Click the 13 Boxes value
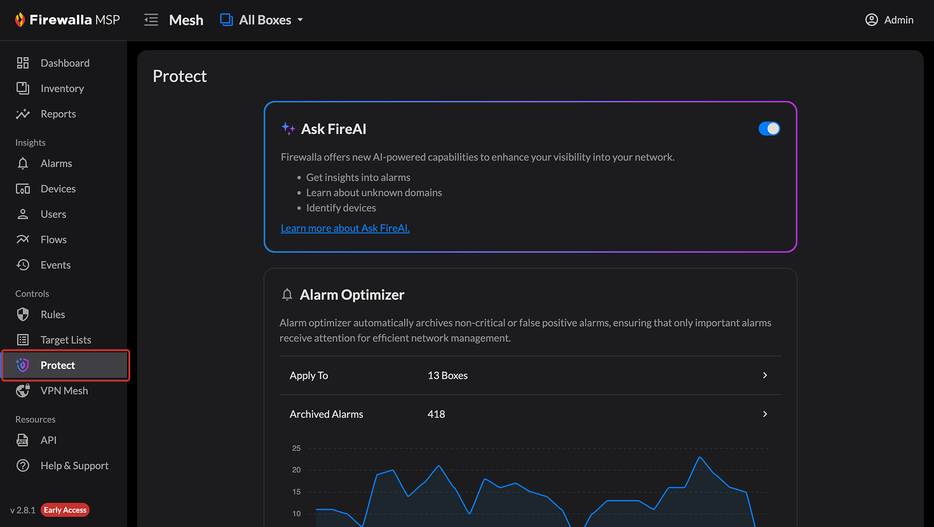This screenshot has height=527, width=934. click(447, 375)
